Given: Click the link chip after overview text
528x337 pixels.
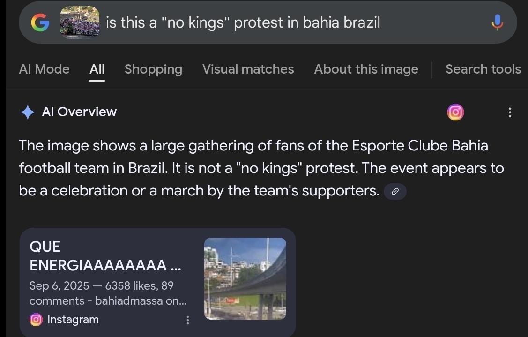Looking at the screenshot, I should pos(395,191).
